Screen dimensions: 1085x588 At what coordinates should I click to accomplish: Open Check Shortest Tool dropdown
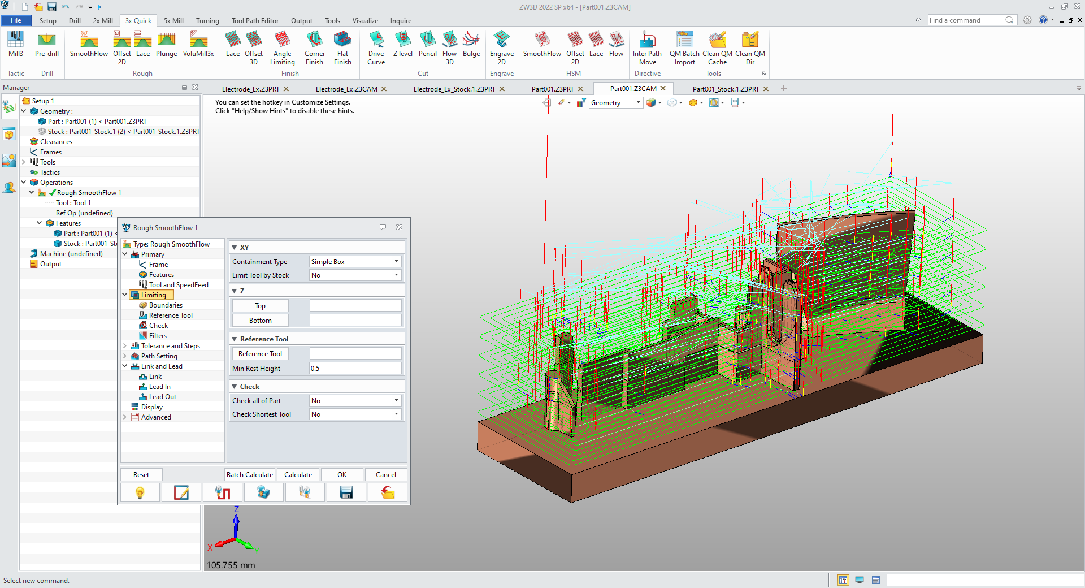(355, 414)
